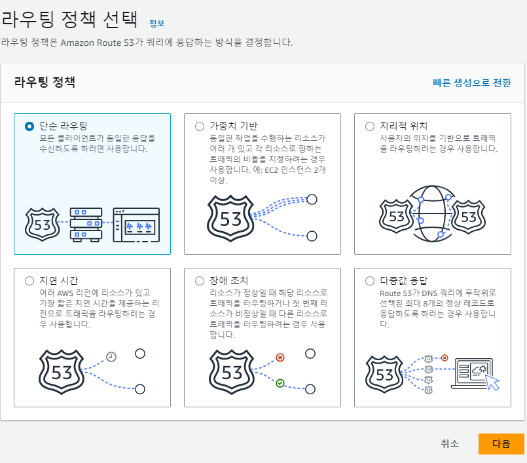The width and height of the screenshot is (527, 463).
Task: Click the 다중값 응답 title label
Action: (403, 280)
